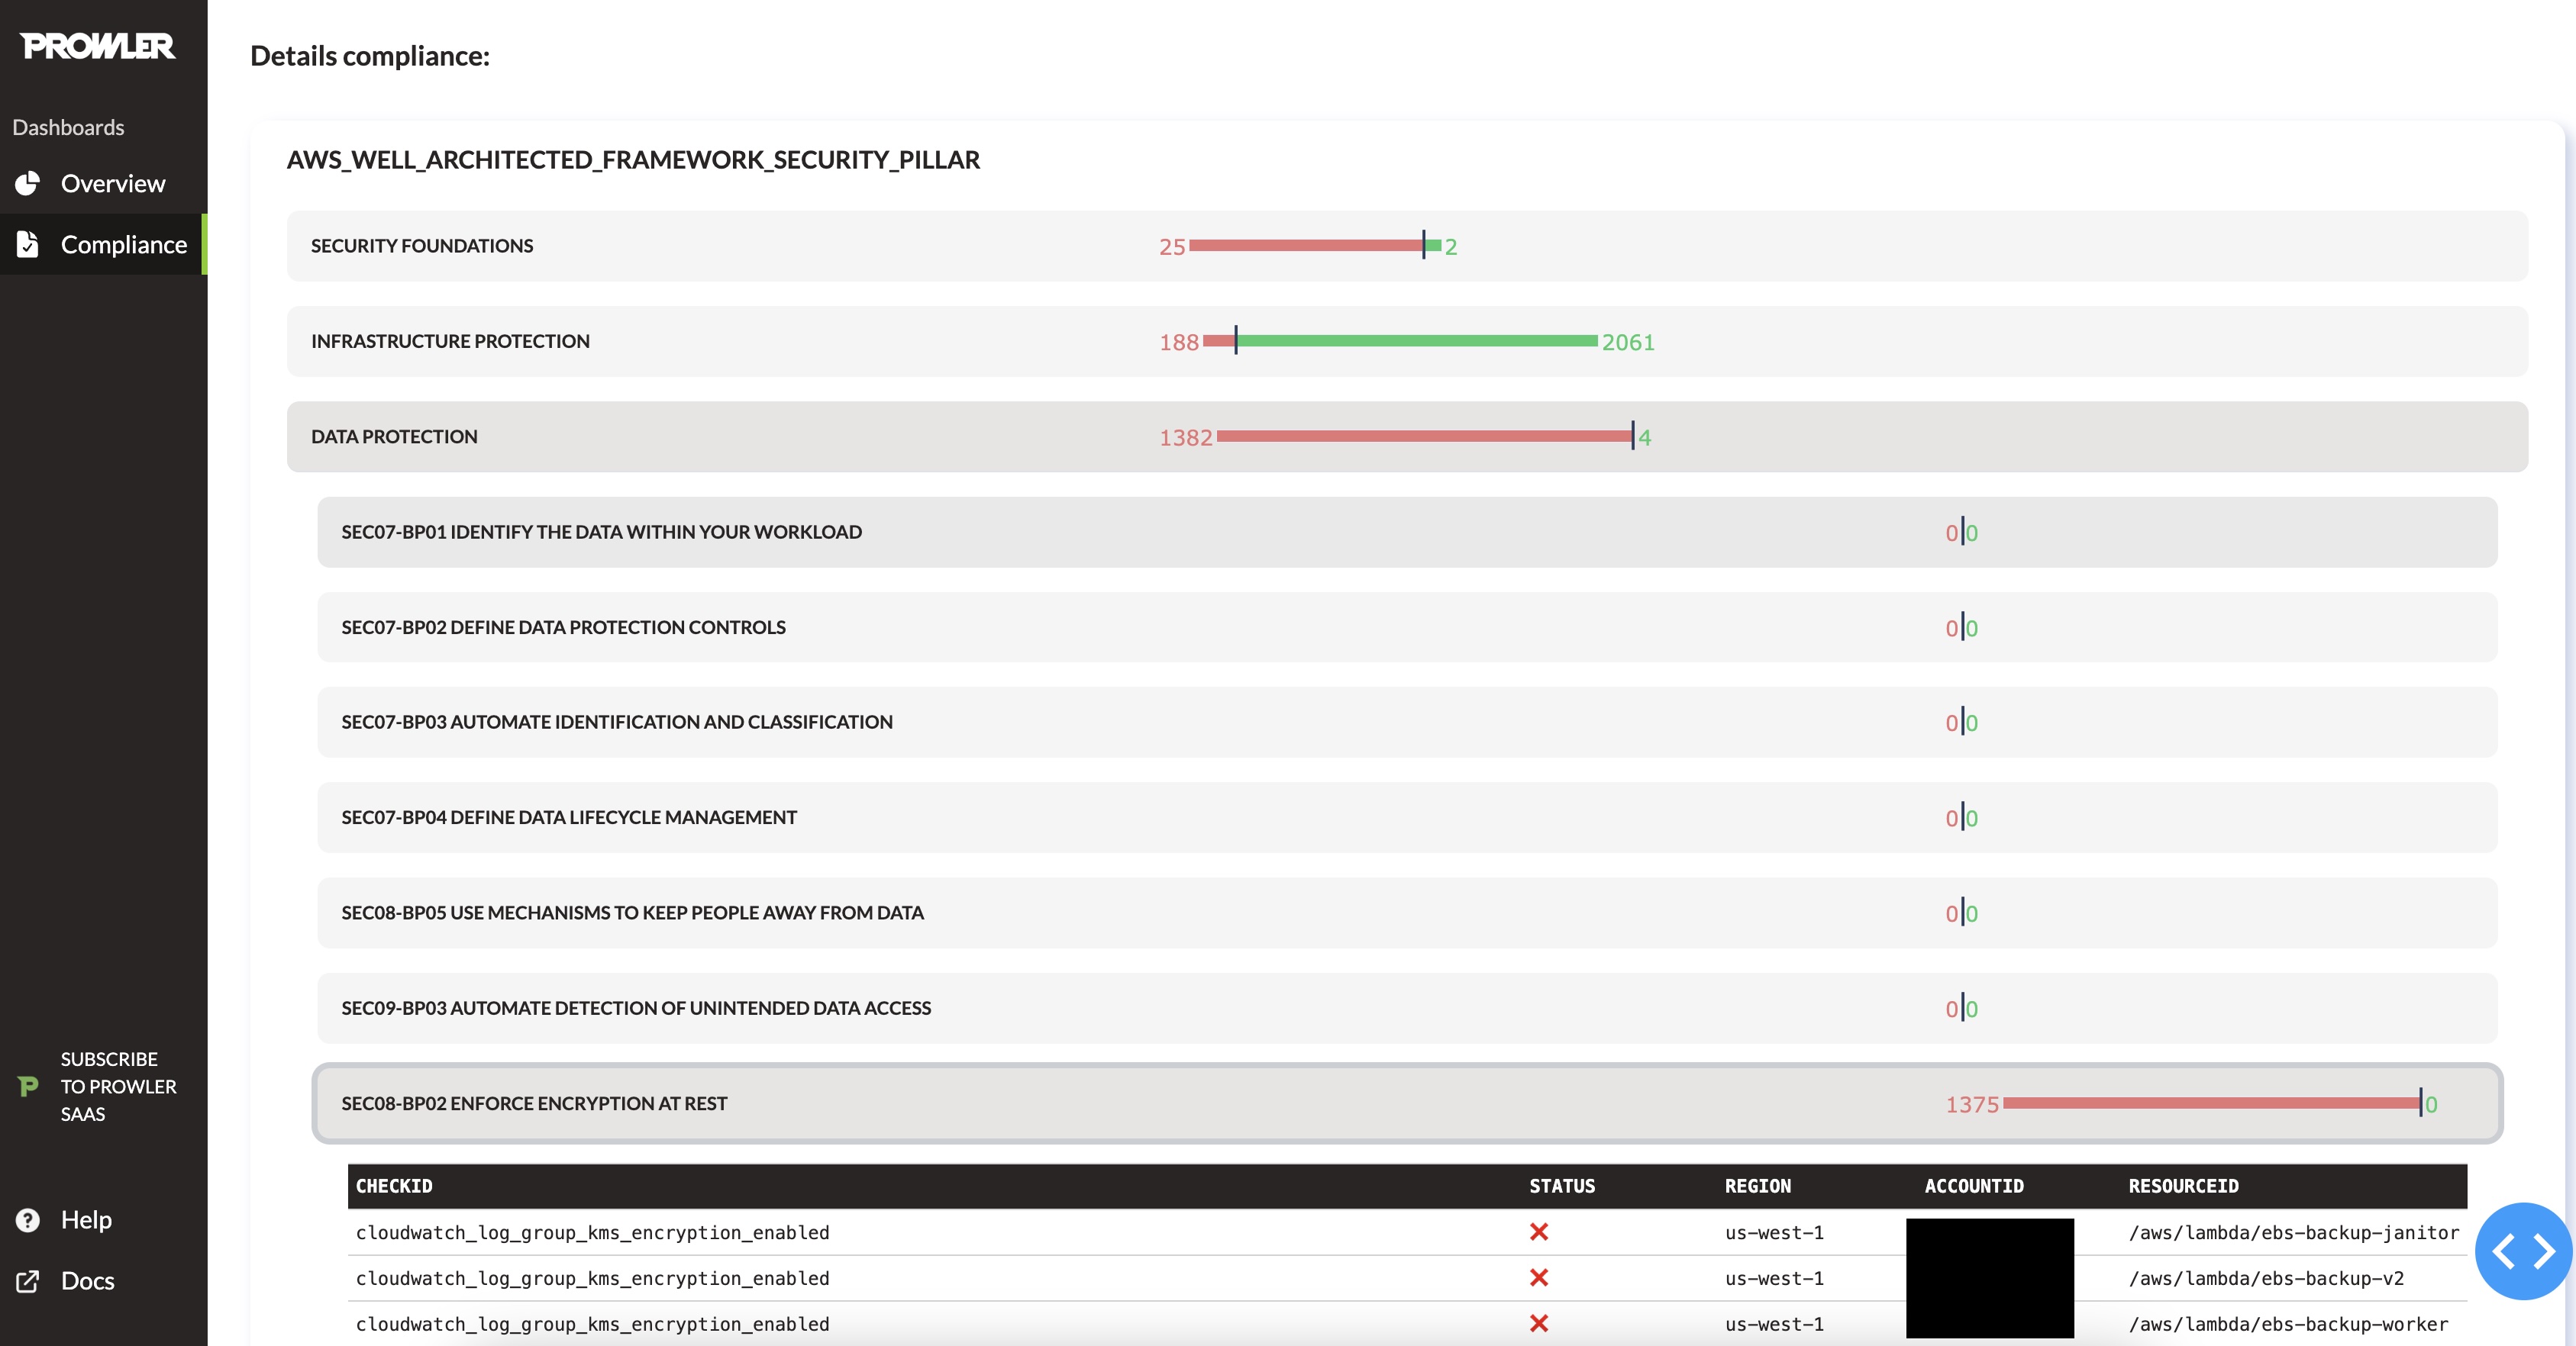Image resolution: width=2576 pixels, height=1346 pixels.
Task: Click the CHECKID column header
Action: [x=394, y=1186]
